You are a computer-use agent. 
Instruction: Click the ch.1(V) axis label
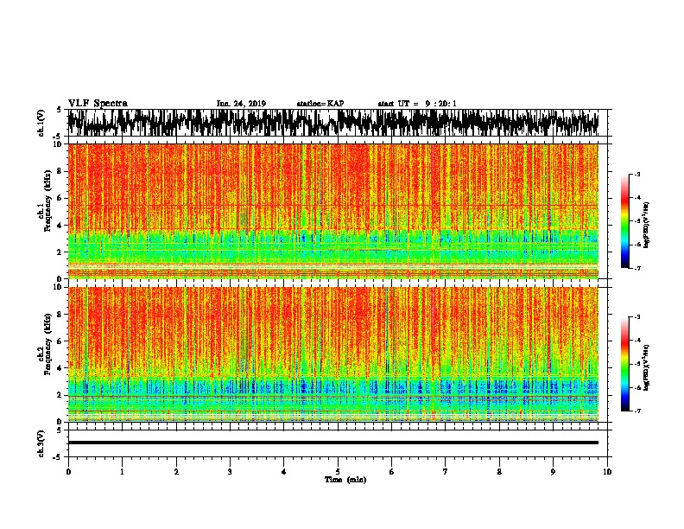point(41,123)
